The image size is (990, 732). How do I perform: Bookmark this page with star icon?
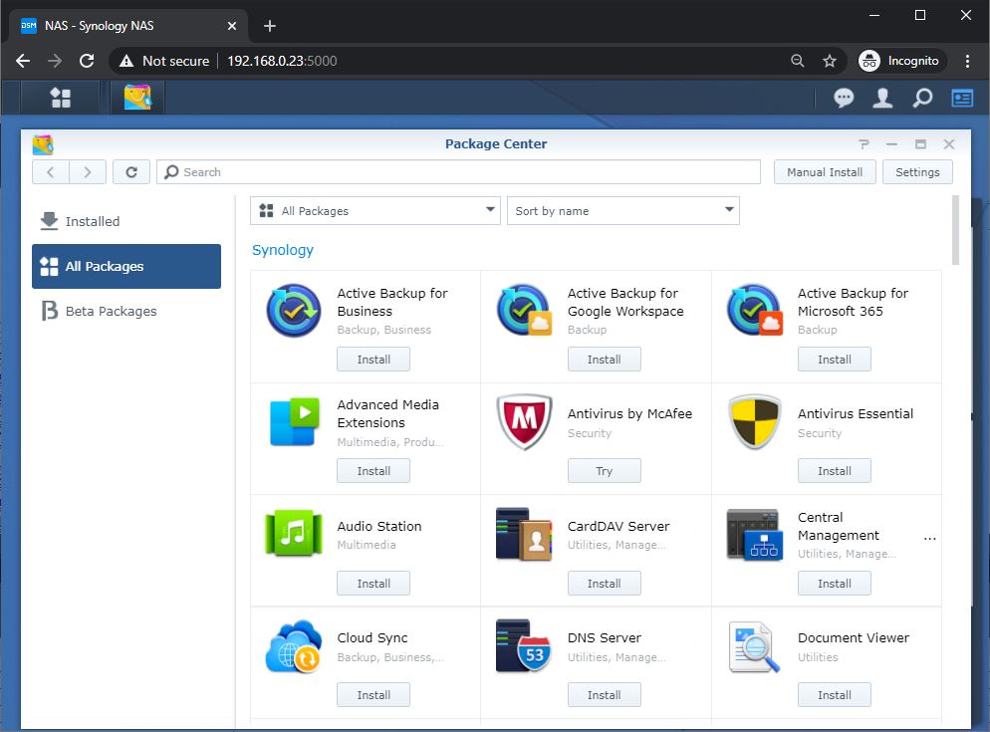click(x=829, y=61)
